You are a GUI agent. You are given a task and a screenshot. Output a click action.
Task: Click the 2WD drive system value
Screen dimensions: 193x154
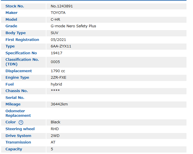[55, 136]
